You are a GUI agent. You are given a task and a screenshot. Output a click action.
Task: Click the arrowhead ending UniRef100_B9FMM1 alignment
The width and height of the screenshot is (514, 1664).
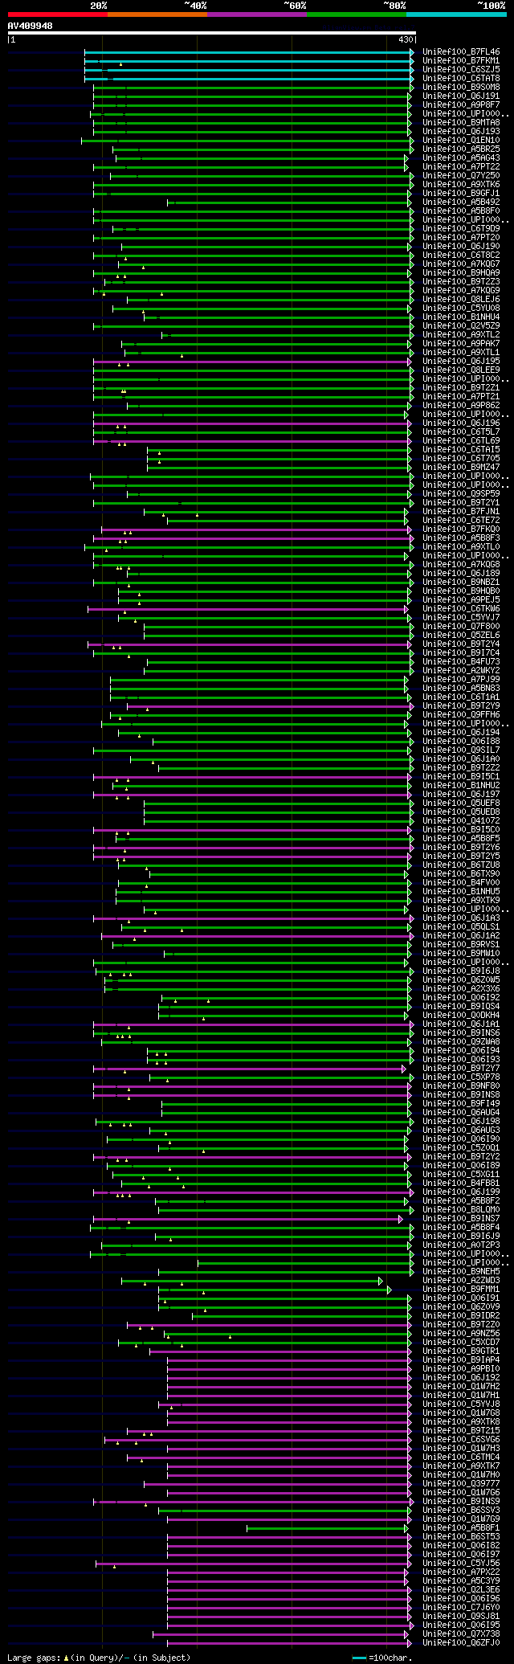(390, 1290)
